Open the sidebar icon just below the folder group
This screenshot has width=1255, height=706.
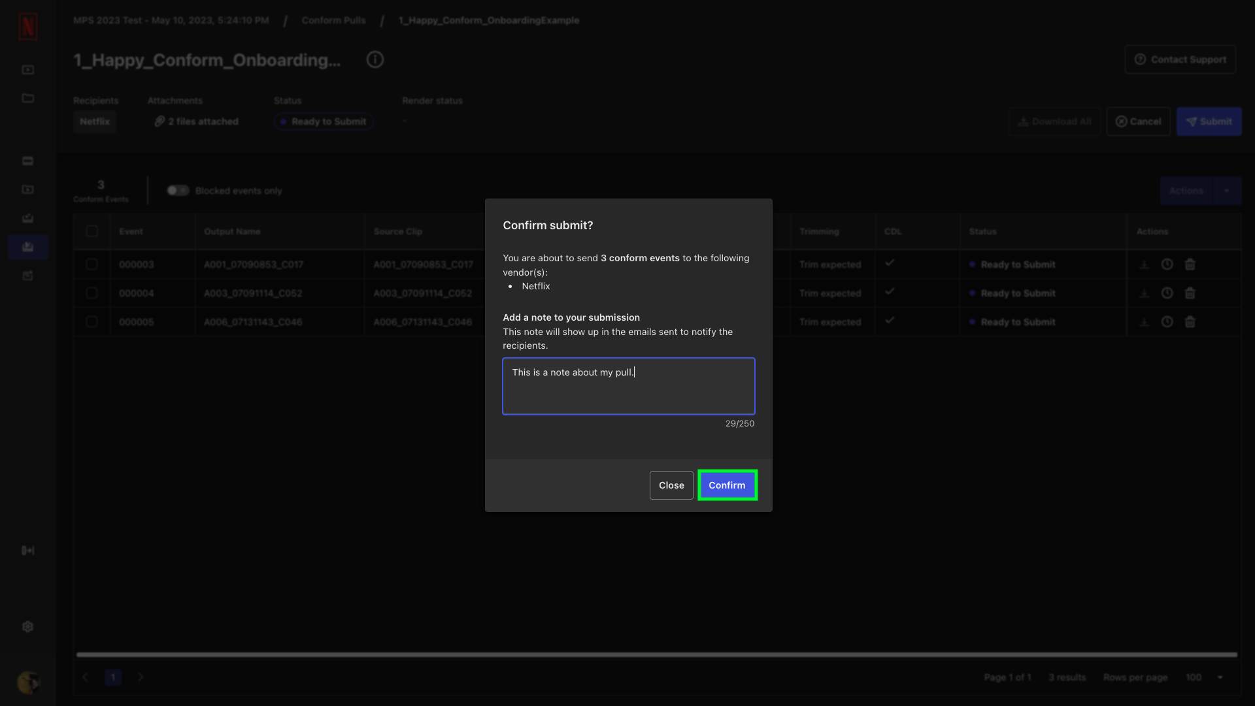28,161
